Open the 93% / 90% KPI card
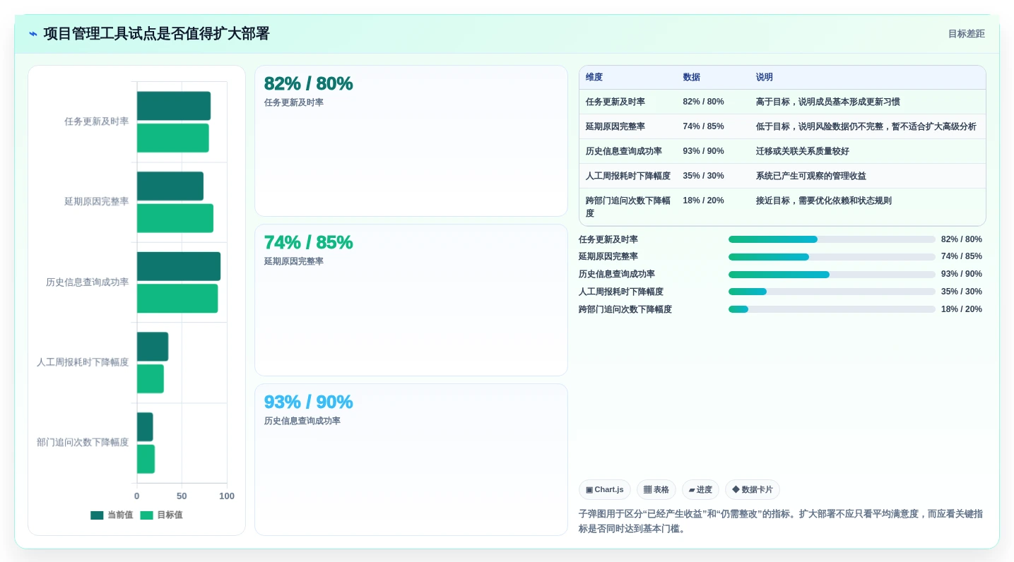 tap(411, 460)
